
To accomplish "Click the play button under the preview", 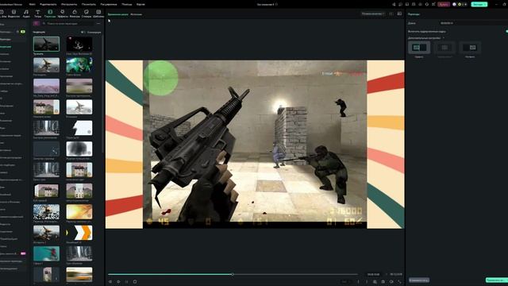I will tap(118, 282).
